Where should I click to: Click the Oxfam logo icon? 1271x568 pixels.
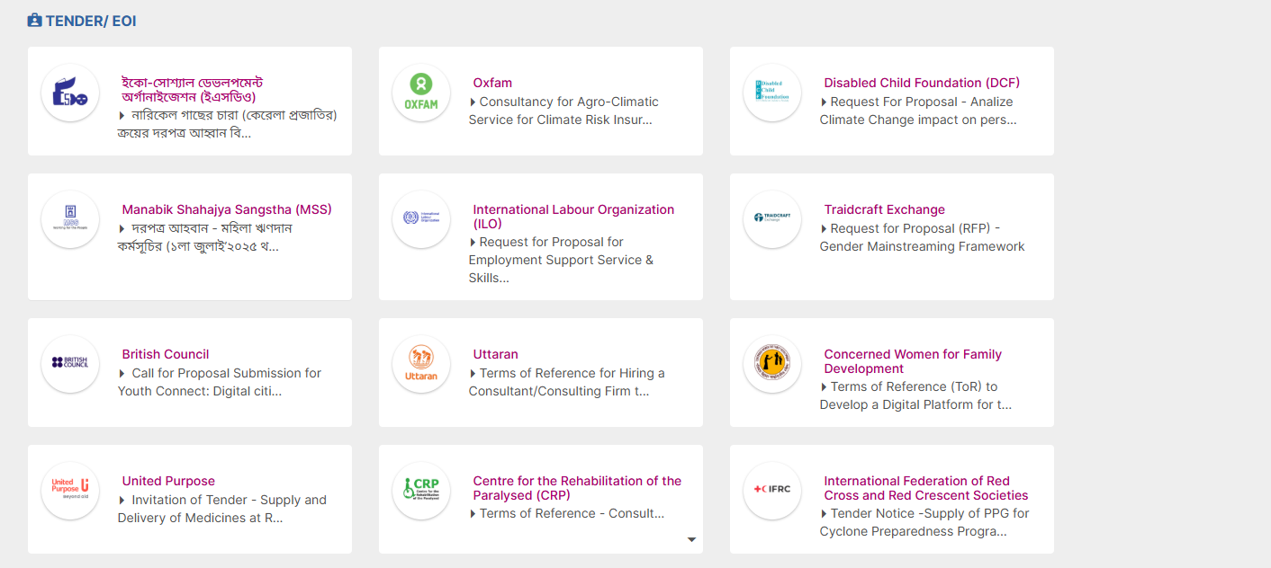coord(421,93)
